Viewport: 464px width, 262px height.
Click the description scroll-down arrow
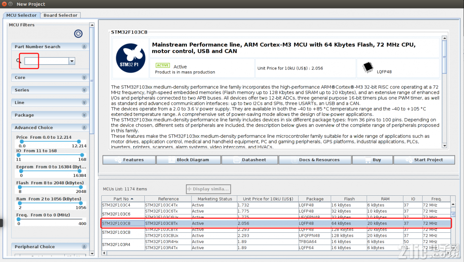coord(444,146)
